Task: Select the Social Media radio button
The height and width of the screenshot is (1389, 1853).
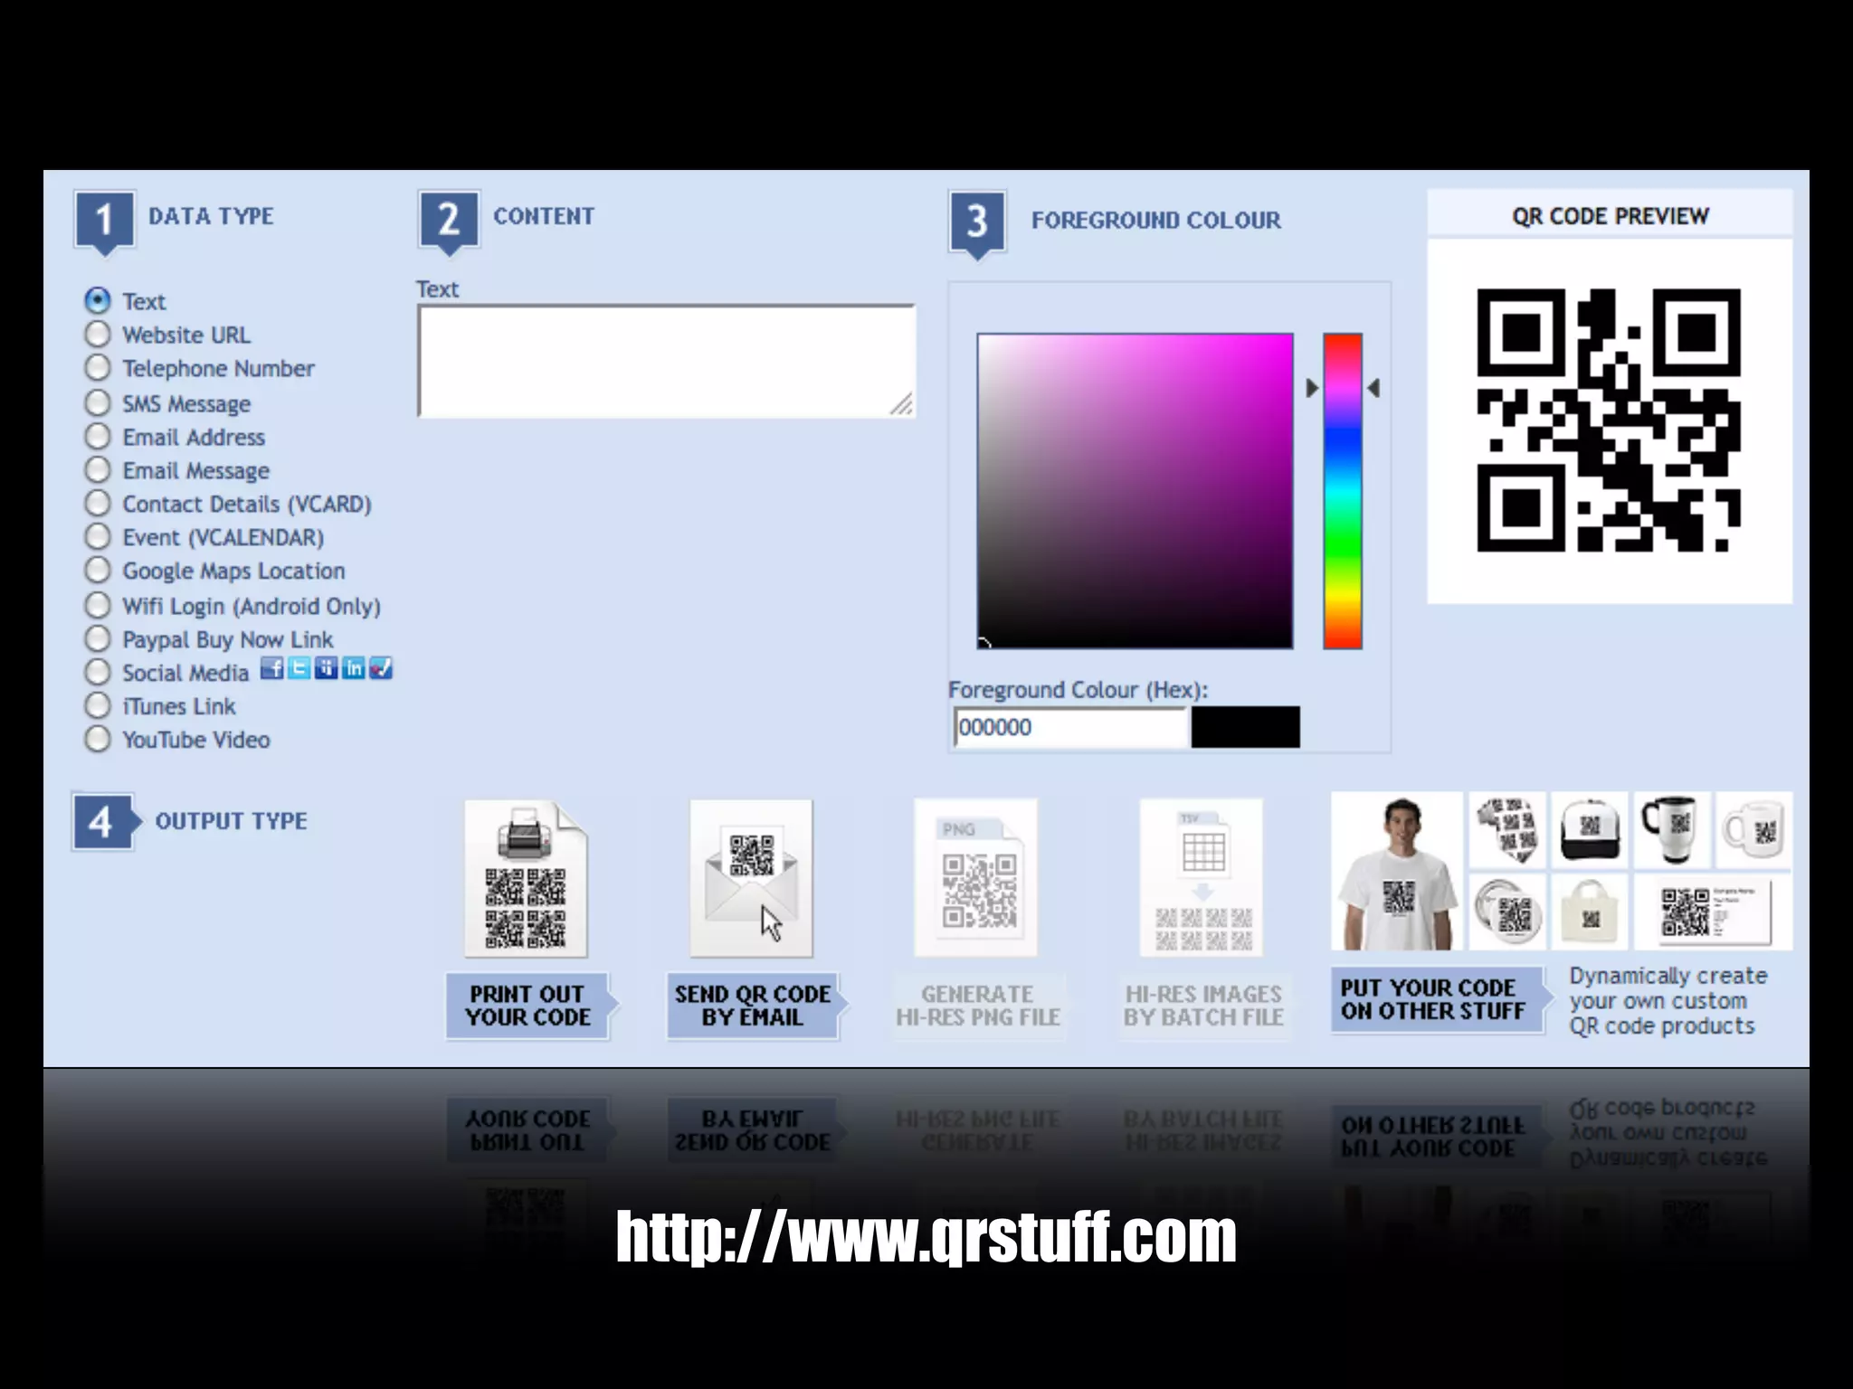Action: click(x=98, y=672)
